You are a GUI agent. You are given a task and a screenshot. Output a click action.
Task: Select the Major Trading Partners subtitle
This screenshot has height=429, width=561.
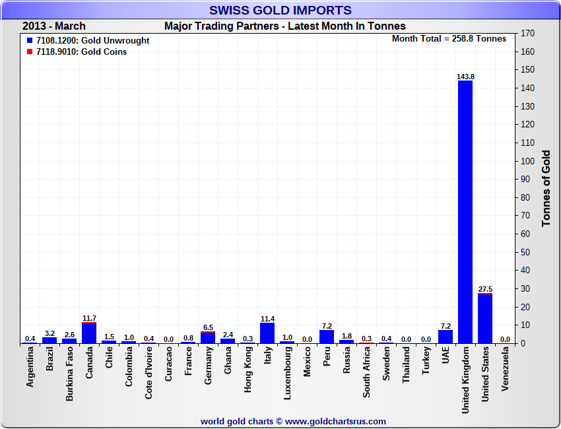284,26
